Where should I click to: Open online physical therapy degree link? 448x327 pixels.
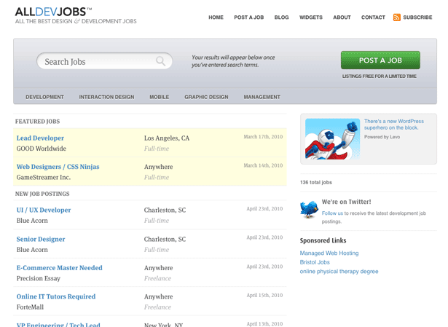coord(339,272)
